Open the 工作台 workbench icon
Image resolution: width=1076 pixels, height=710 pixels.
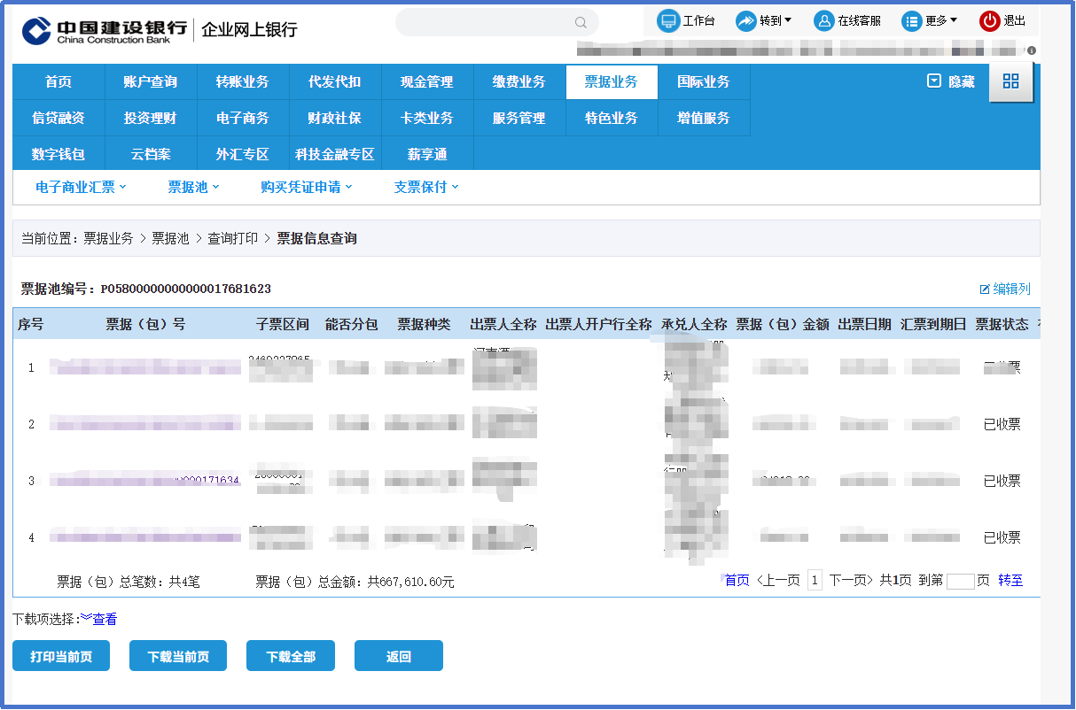[x=668, y=21]
